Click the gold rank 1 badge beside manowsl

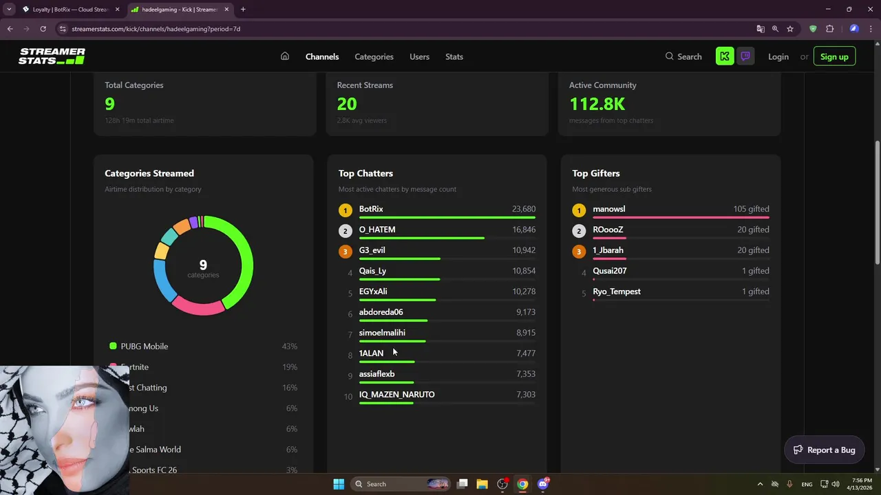tap(579, 210)
